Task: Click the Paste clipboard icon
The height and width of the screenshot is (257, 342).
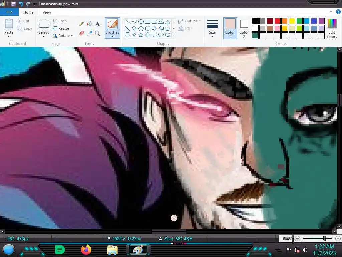Action: pyautogui.click(x=9, y=24)
